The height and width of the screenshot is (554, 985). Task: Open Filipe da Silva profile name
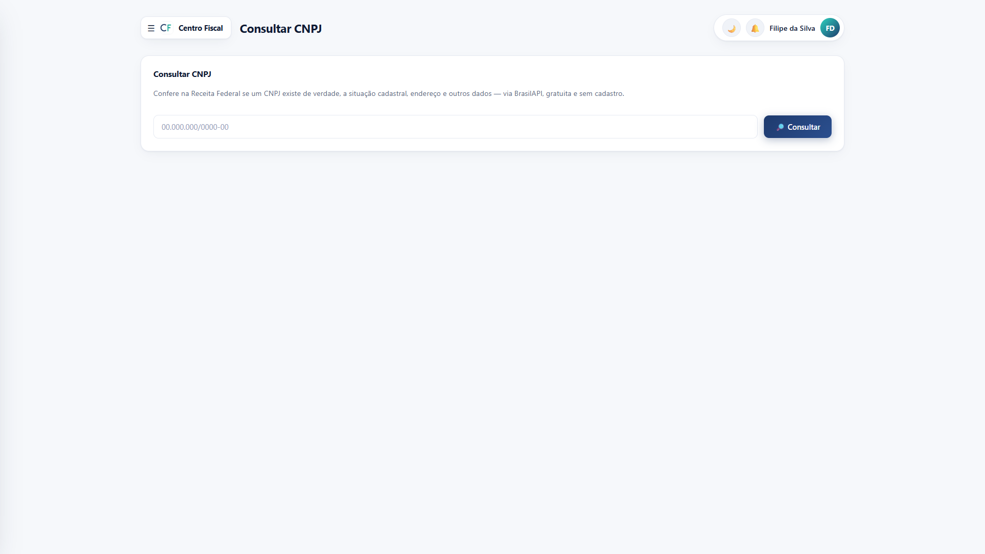click(x=792, y=28)
